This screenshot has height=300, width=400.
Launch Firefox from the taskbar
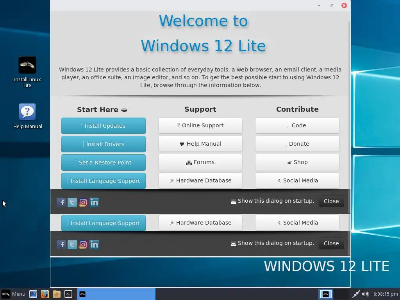coord(45,294)
